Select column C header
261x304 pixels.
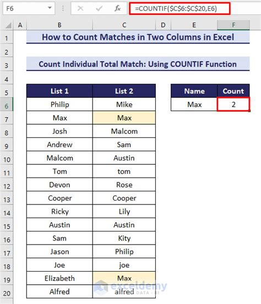point(124,25)
